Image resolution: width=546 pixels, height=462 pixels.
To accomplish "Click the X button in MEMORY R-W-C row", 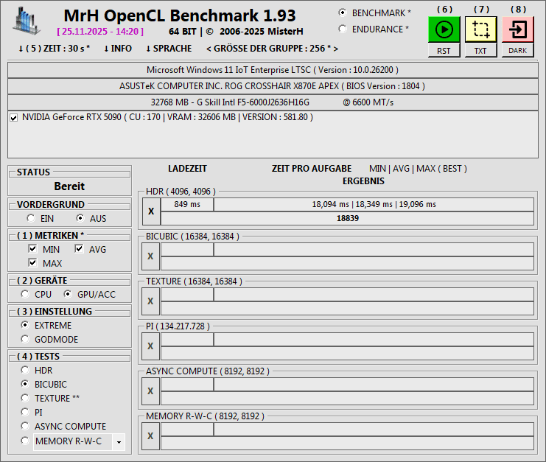I will point(150,436).
